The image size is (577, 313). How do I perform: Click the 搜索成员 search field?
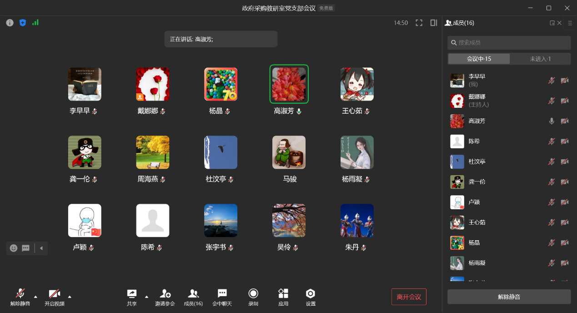pyautogui.click(x=509, y=43)
